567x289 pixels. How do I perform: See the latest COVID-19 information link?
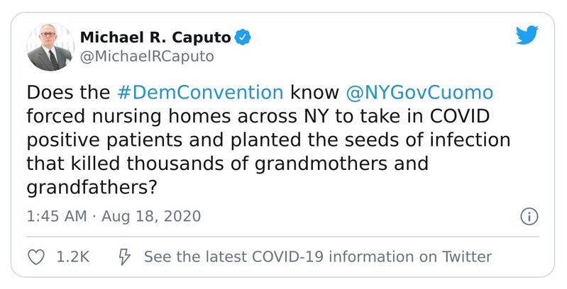point(317,256)
